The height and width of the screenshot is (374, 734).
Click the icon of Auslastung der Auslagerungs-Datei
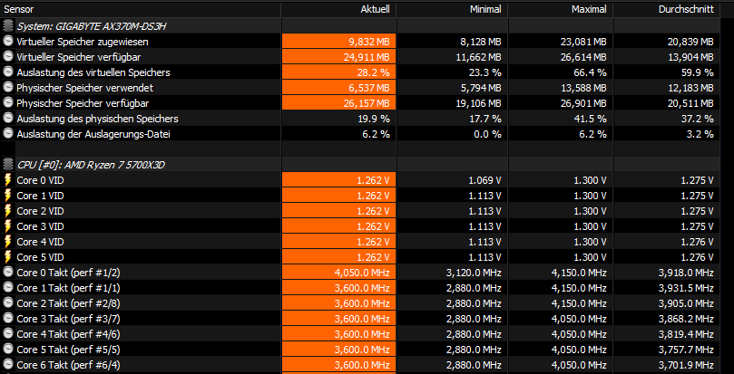tap(8, 134)
